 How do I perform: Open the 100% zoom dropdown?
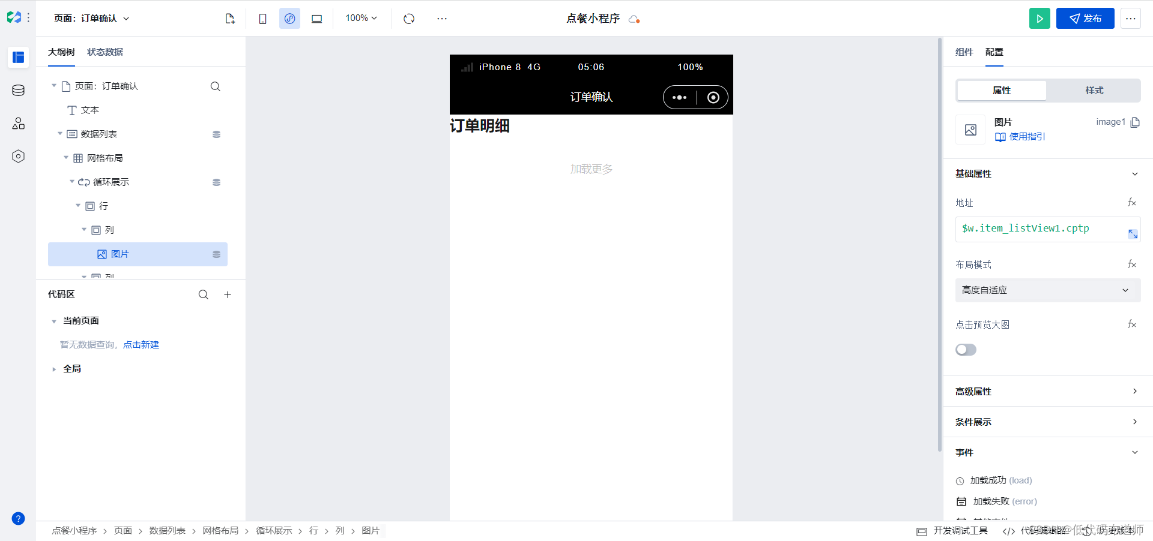361,19
